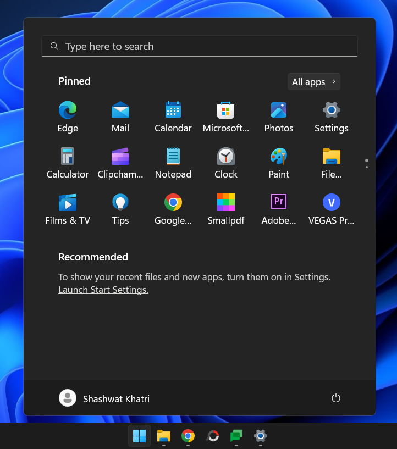
Task: Open Settings from the pinned apps
Action: coord(332,117)
